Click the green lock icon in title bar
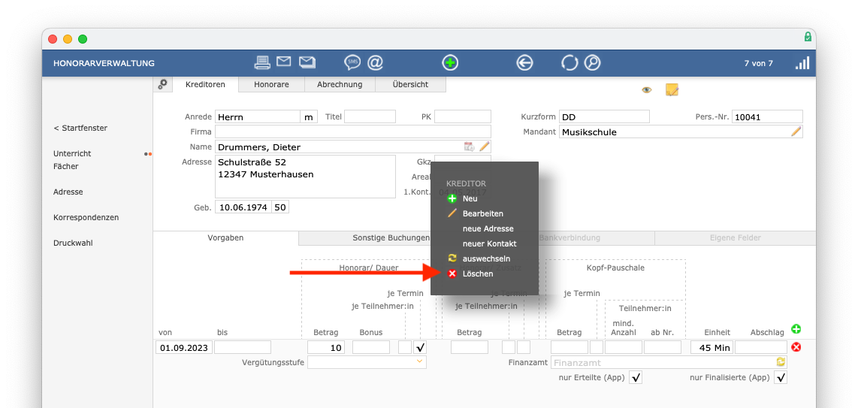This screenshot has height=408, width=858. (808, 37)
